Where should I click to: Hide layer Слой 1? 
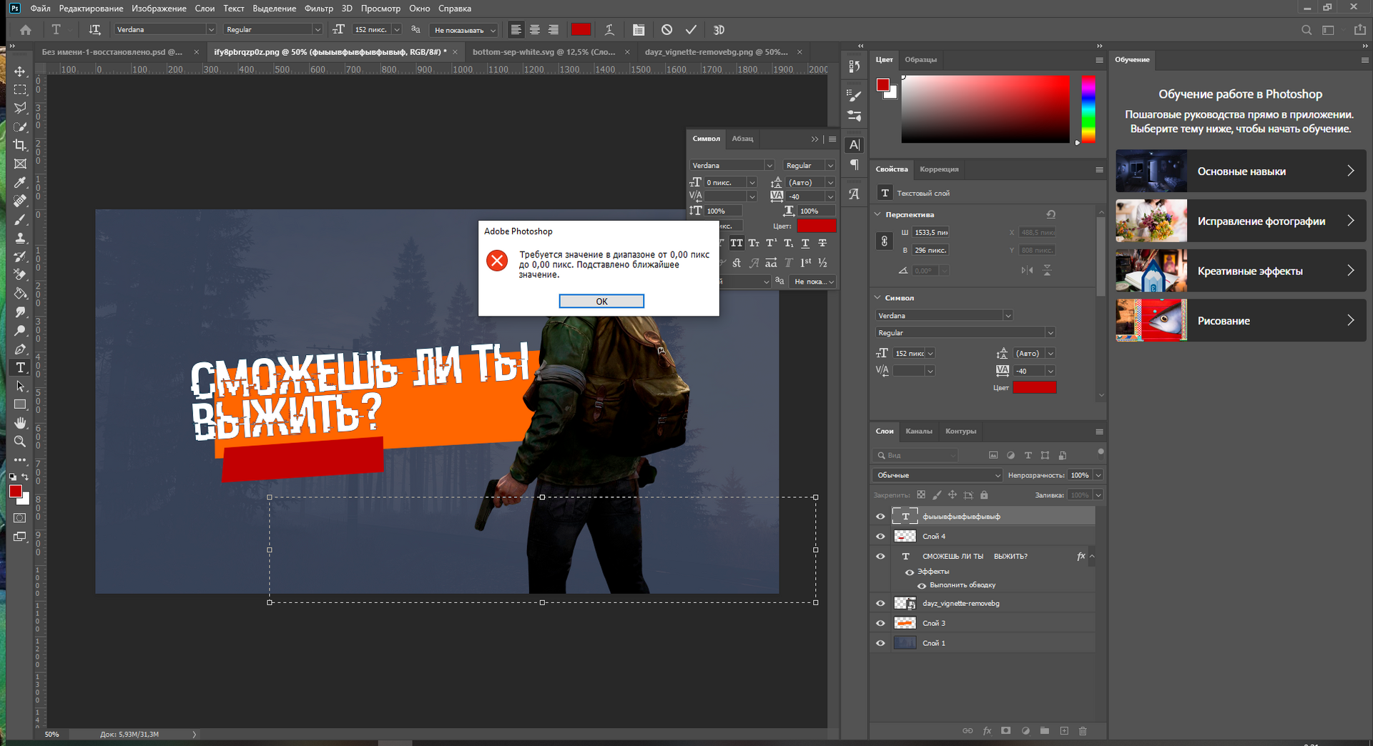880,643
